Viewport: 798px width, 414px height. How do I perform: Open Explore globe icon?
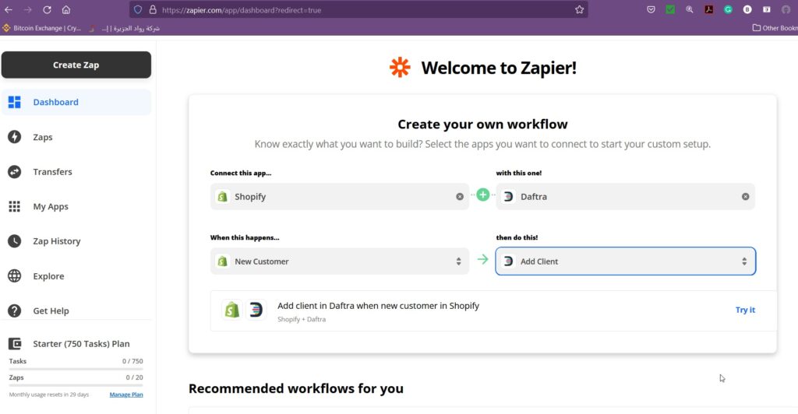(x=14, y=276)
